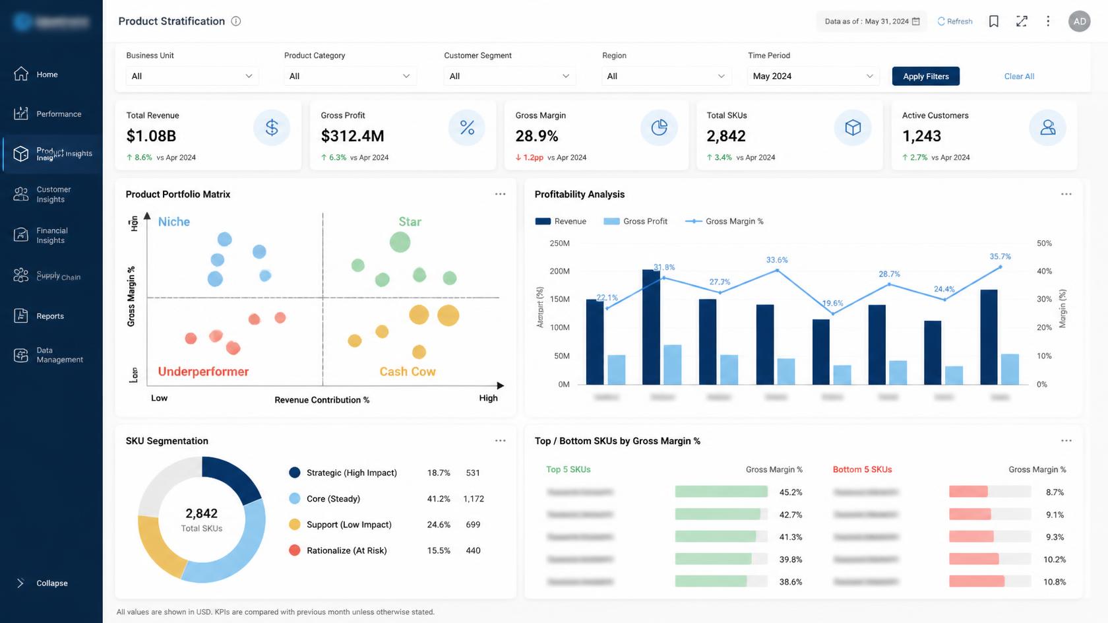Screen dimensions: 1108x623
Task: Click the 33.6% margin data label
Action: pyautogui.click(x=777, y=260)
